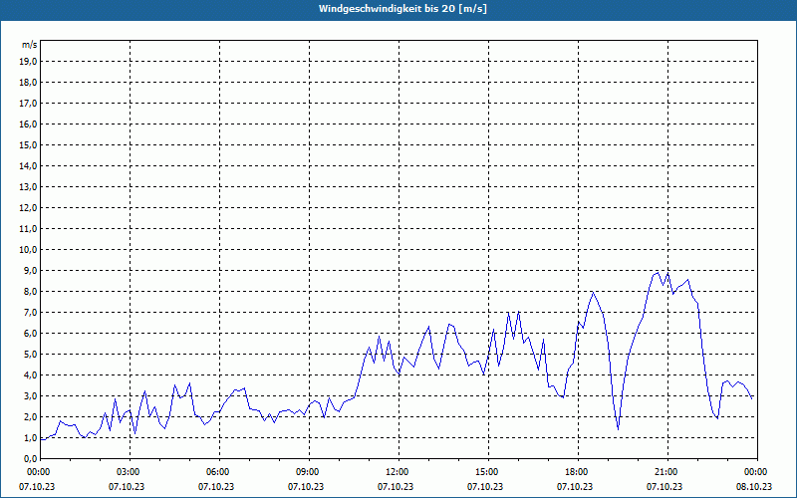Select the '07.10.23' date under 03:00
The image size is (797, 498).
pyautogui.click(x=127, y=486)
